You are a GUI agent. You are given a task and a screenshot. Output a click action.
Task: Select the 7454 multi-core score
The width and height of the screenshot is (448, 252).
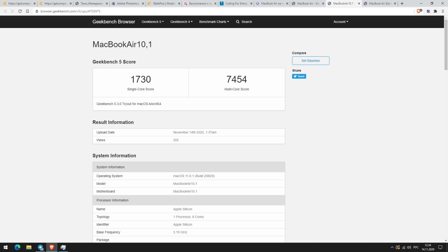coord(237,79)
